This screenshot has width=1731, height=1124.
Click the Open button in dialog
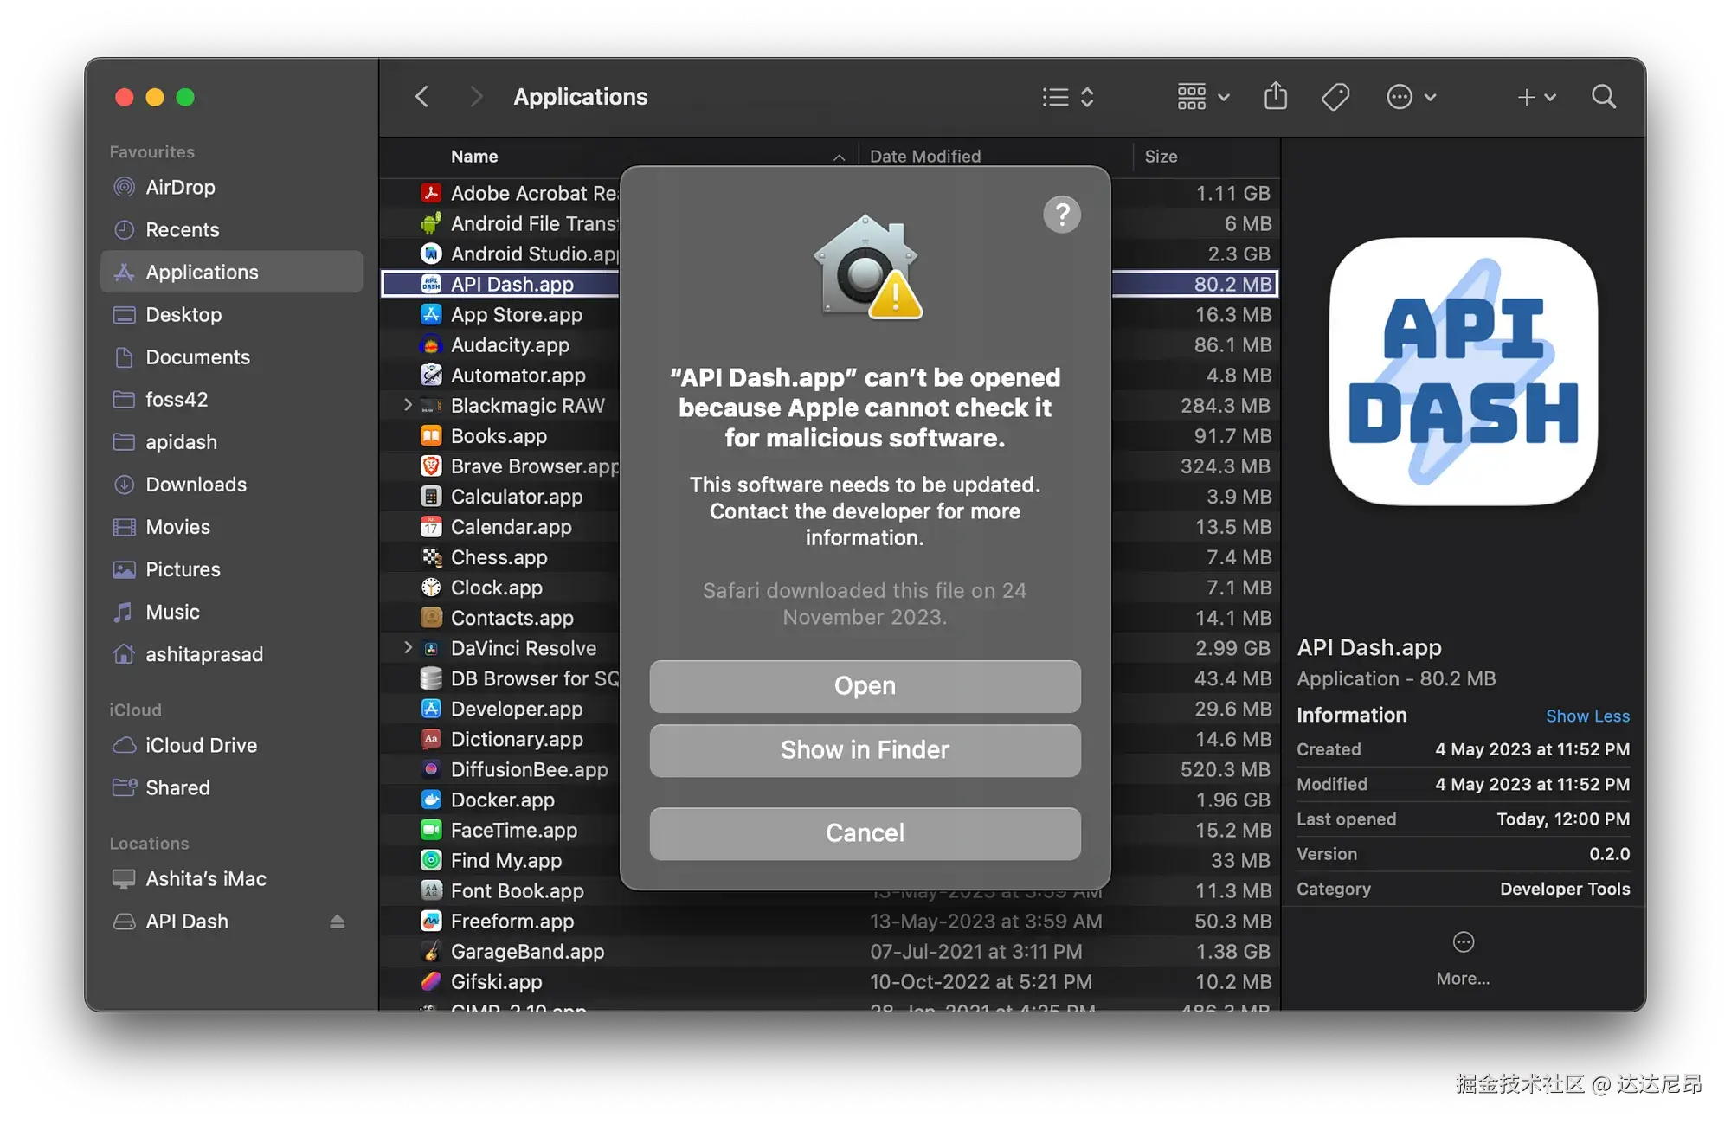pos(865,686)
